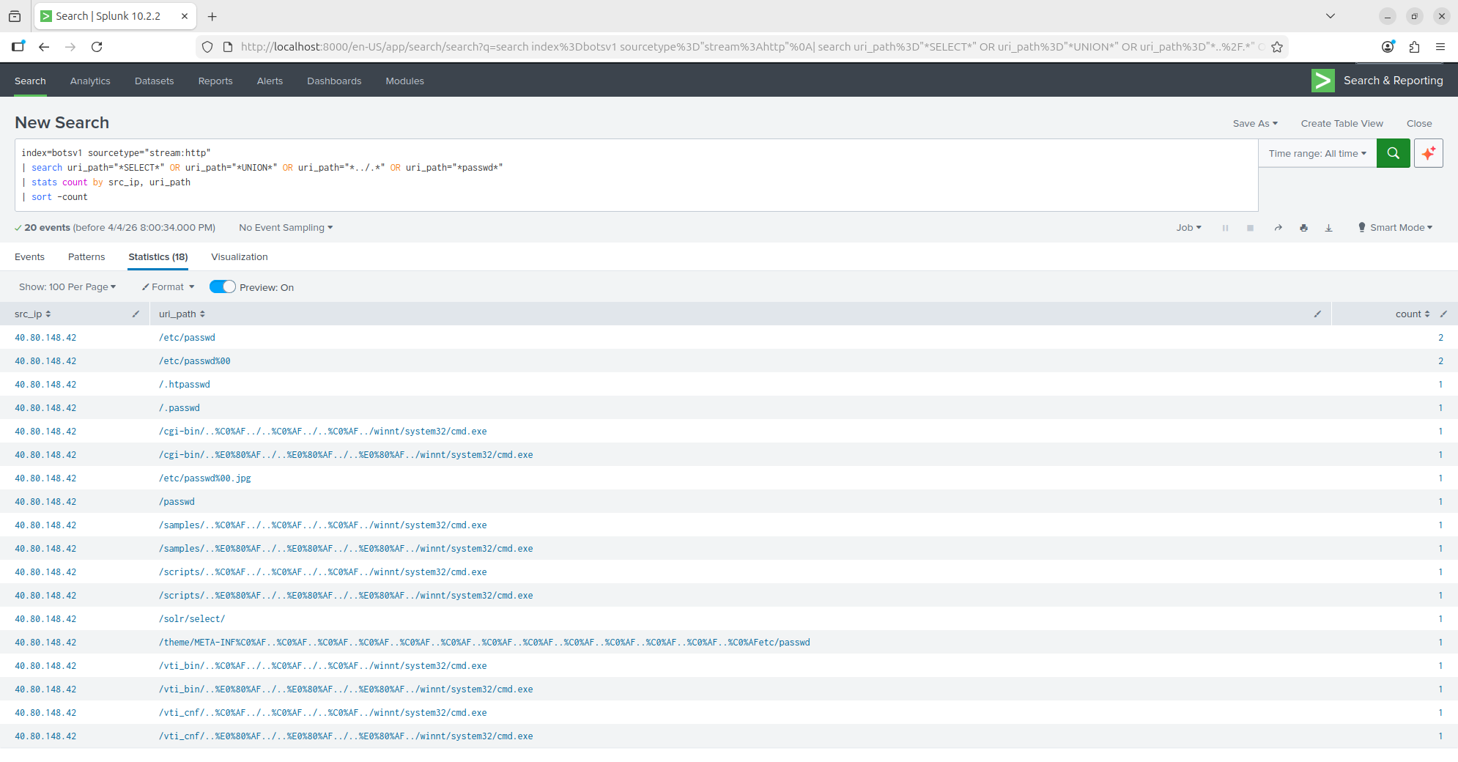
Task: Click the /theme/META-INF long traversal path link
Action: (484, 642)
